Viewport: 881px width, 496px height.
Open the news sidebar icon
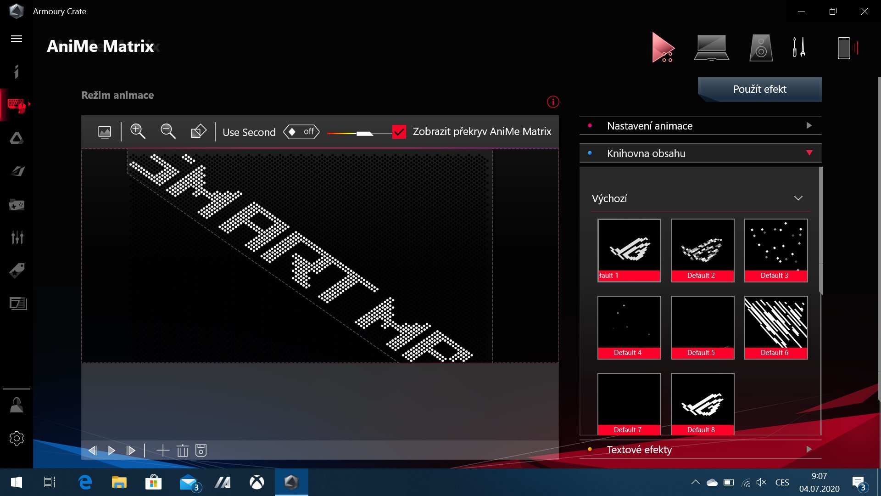[18, 304]
